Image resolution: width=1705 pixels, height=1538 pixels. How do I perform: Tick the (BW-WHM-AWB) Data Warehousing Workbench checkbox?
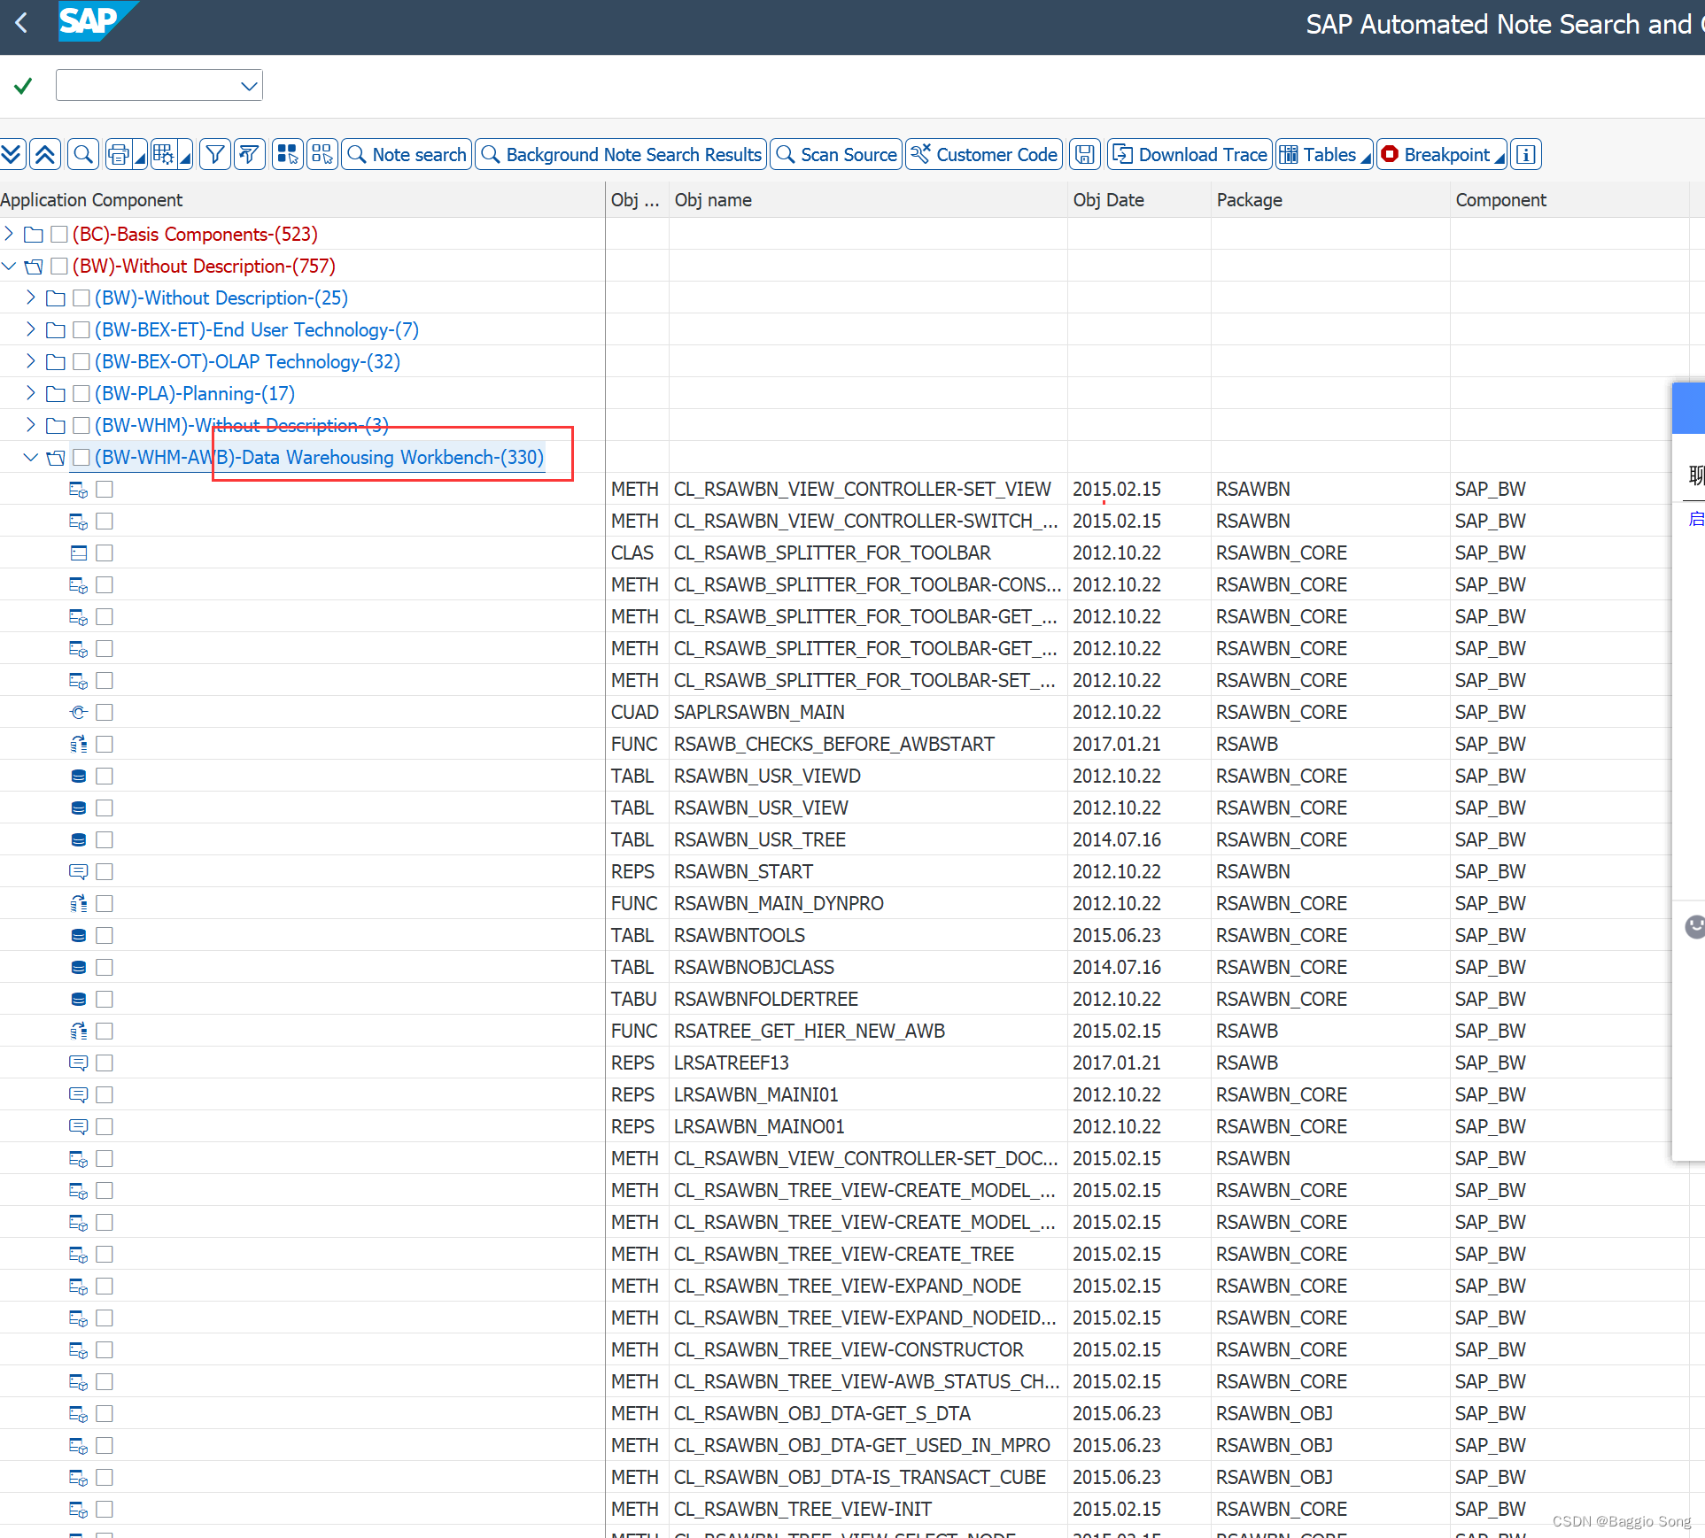coord(81,457)
